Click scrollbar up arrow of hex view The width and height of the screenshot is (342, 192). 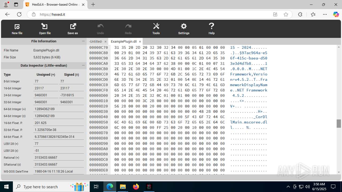tap(339, 47)
